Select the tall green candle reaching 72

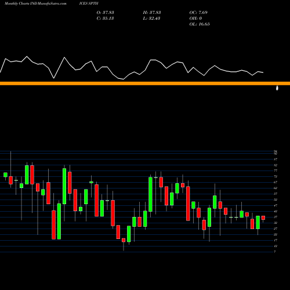pyautogui.click(x=150, y=194)
